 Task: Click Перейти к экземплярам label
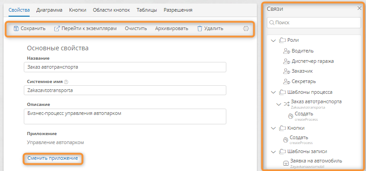[89, 29]
